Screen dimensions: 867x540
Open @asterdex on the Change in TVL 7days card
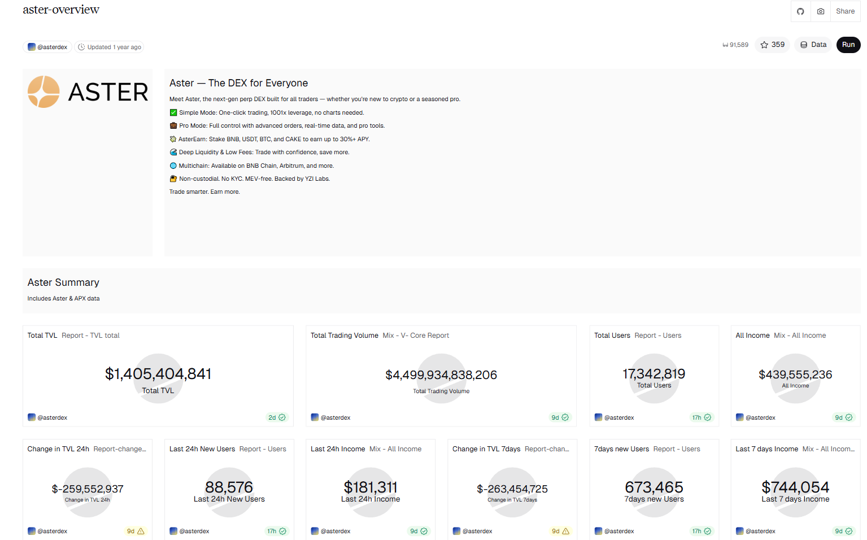coord(473,531)
